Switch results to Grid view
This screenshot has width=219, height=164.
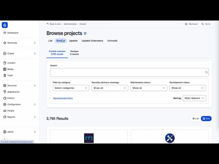(x=206, y=119)
